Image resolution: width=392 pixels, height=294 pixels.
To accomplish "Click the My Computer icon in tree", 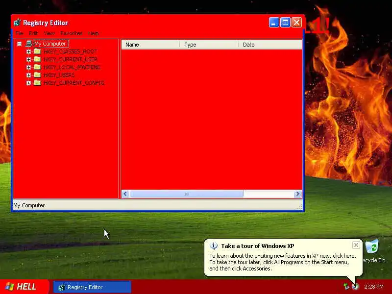I will pos(29,44).
